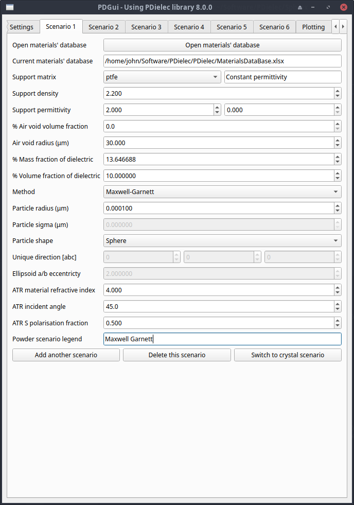Minimize the PDGui window
This screenshot has height=505, width=354.
(x=313, y=7)
